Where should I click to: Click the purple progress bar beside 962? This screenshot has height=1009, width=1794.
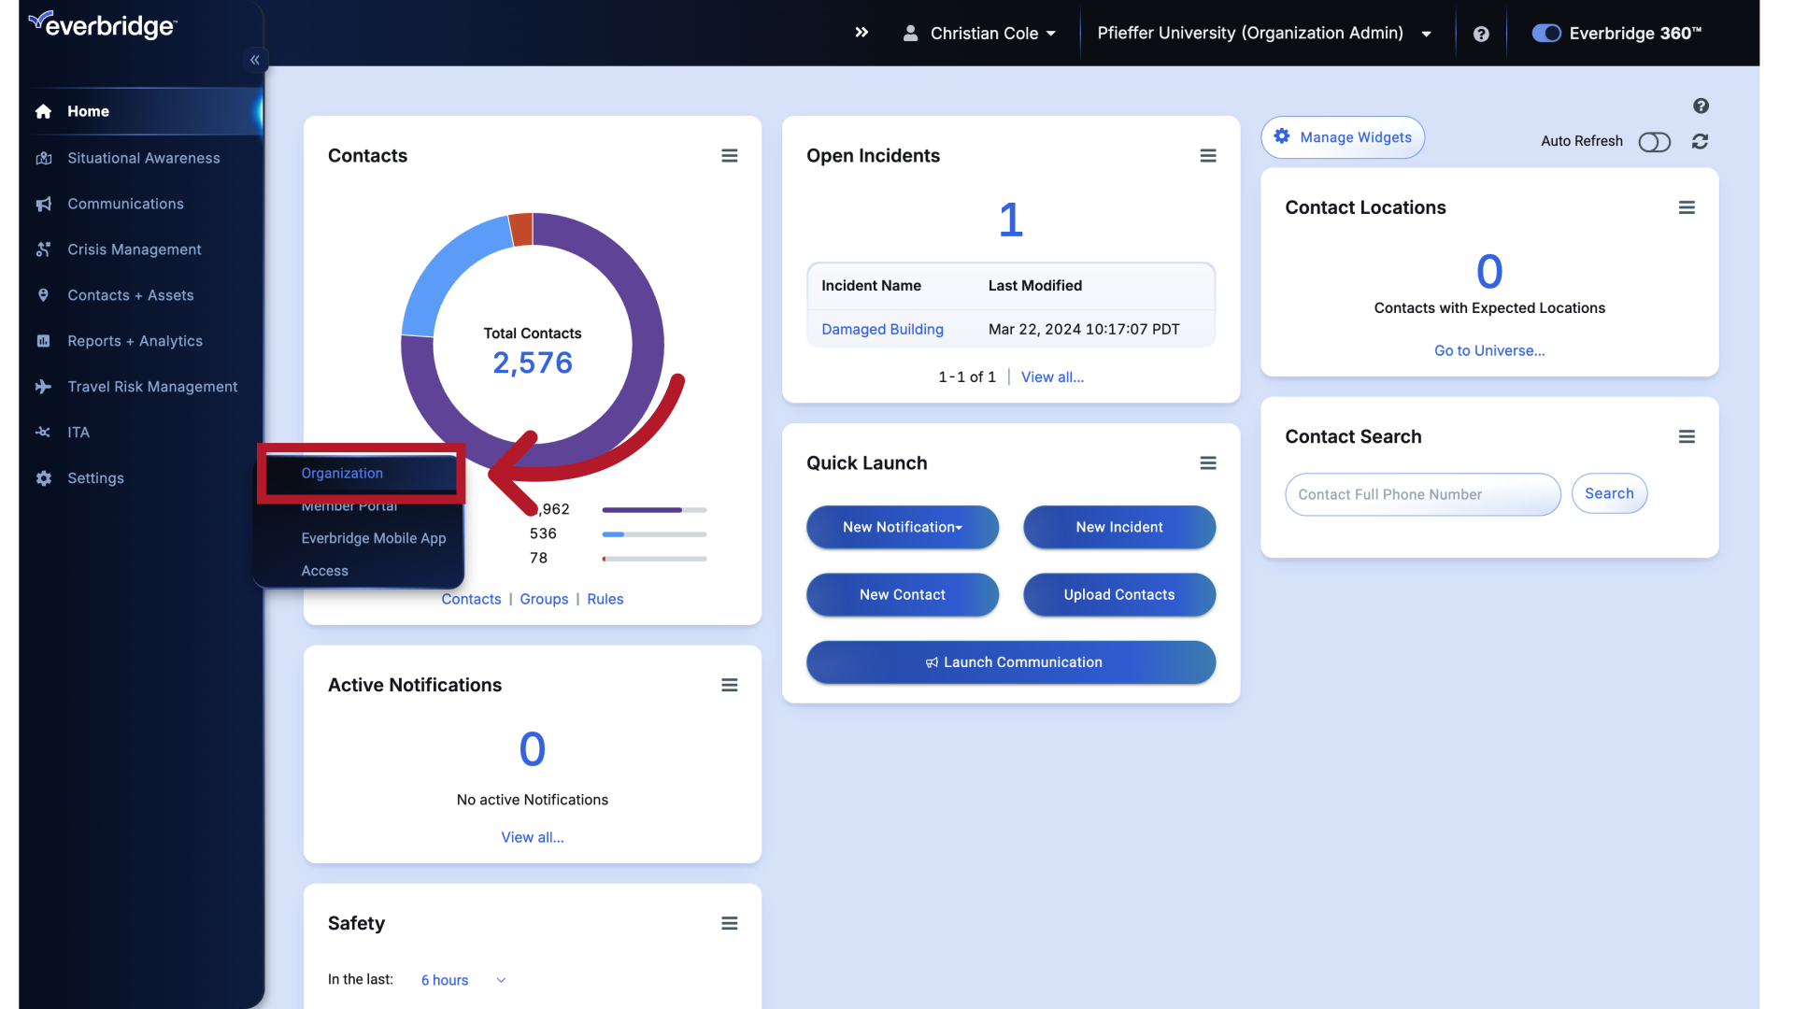pos(654,510)
